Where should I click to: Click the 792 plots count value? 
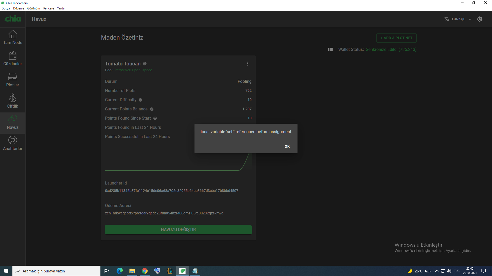[x=248, y=90]
